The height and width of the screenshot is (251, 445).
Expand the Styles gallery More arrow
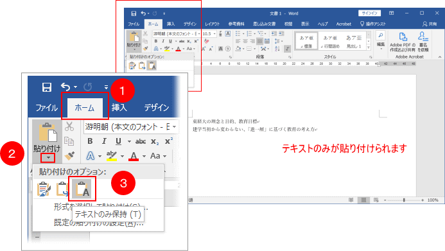pyautogui.click(x=369, y=48)
